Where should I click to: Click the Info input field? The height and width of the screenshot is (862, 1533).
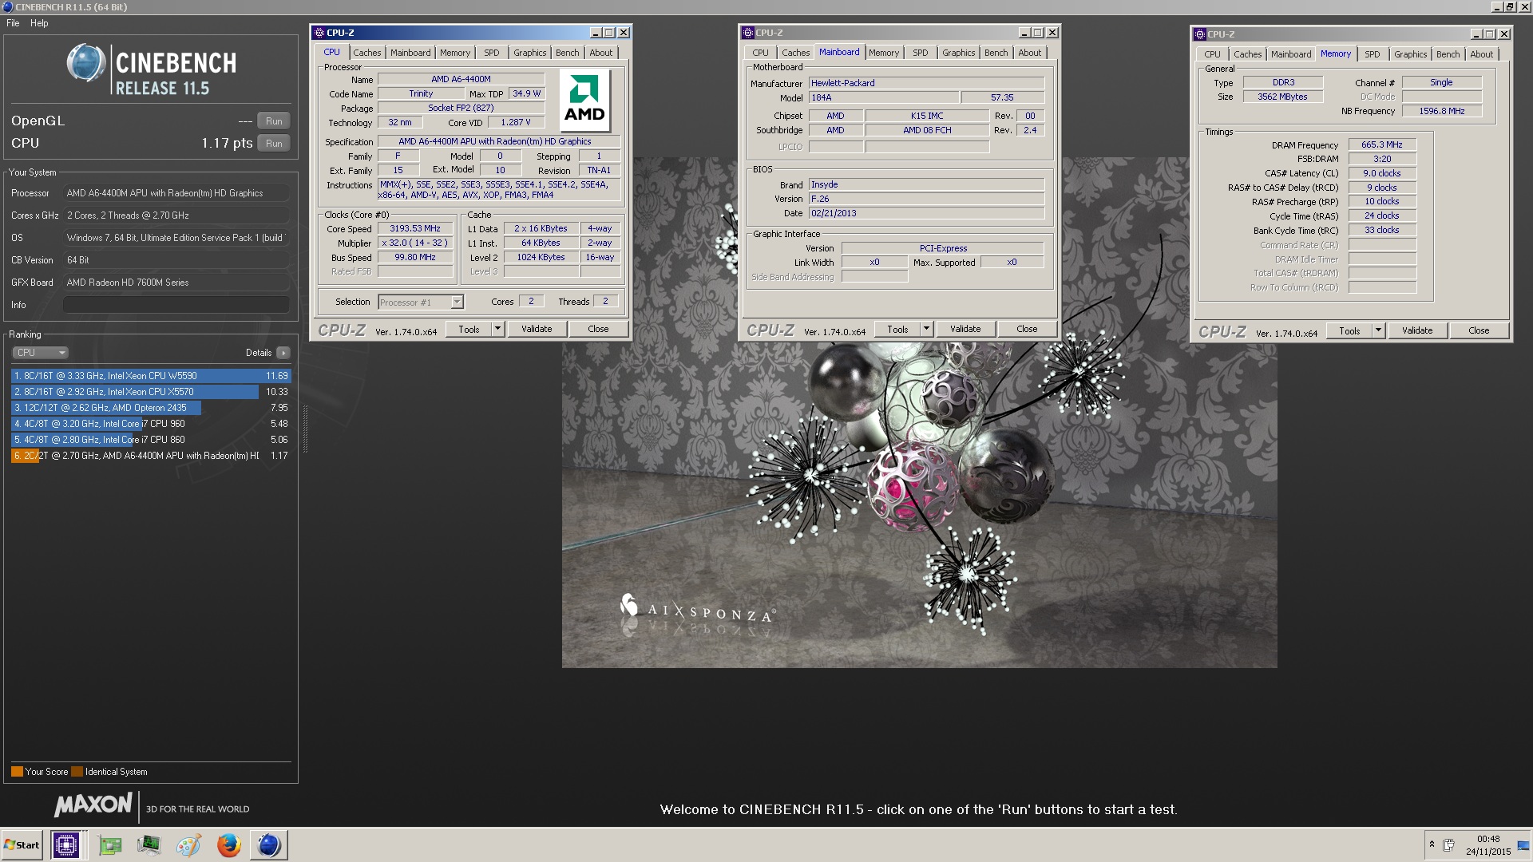coord(176,305)
